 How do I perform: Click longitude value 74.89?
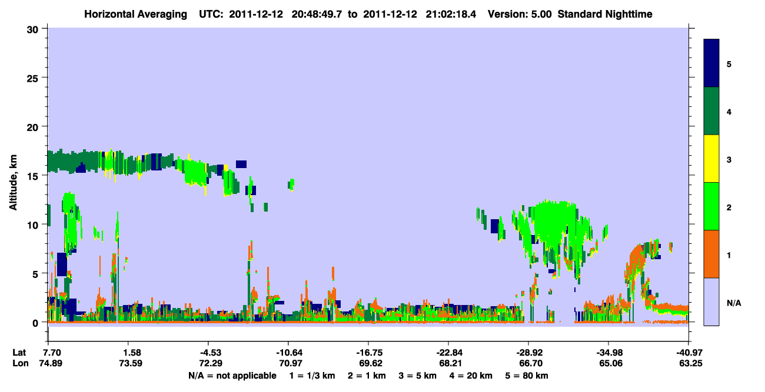point(52,363)
